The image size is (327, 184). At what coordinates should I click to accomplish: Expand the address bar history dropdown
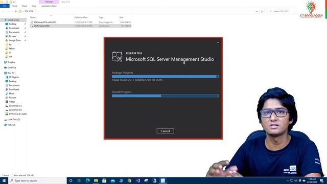(256, 11)
